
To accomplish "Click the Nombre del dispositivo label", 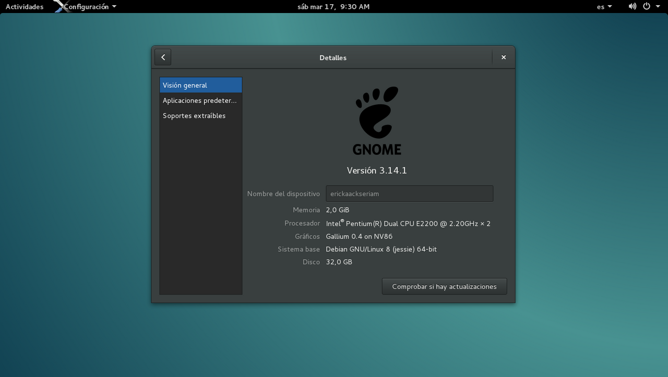I will 283,193.
